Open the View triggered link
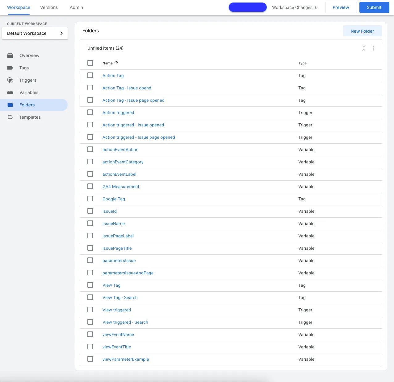394x382 pixels. pos(117,310)
